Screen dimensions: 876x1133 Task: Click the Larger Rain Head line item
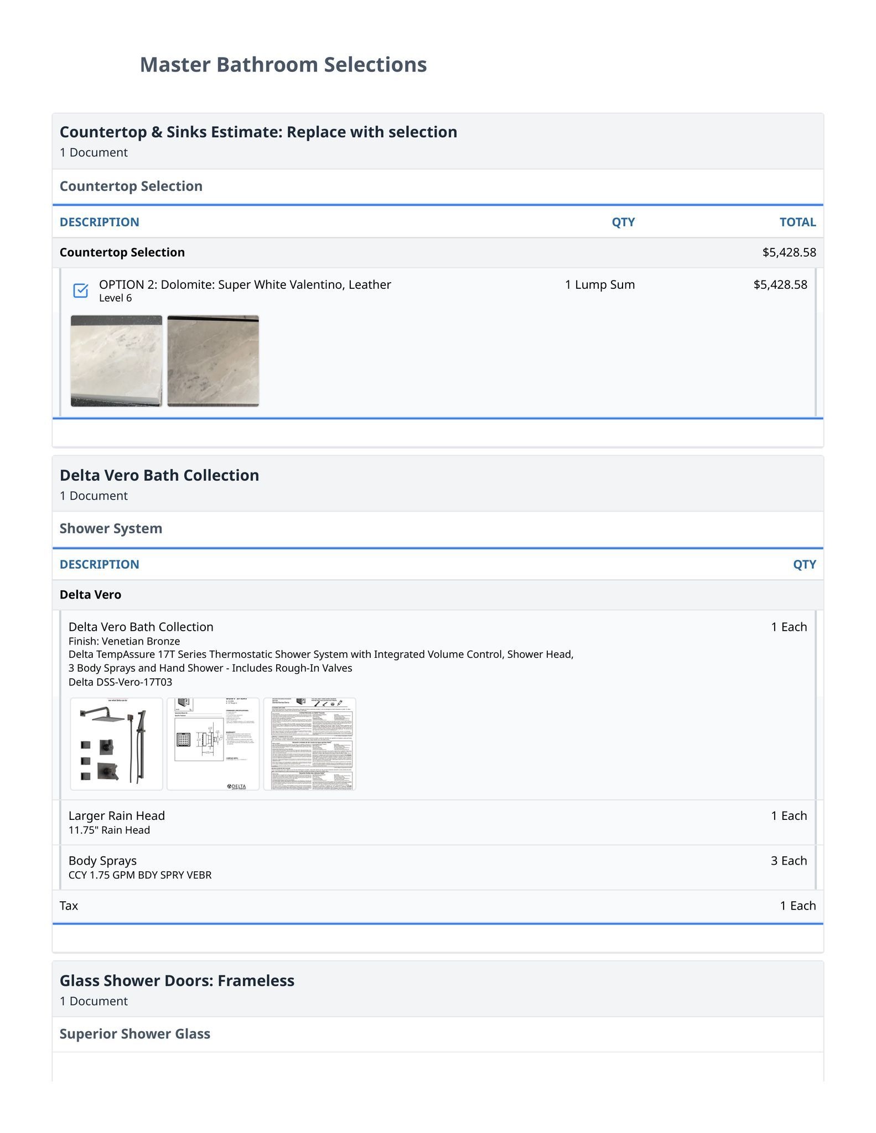tap(117, 815)
